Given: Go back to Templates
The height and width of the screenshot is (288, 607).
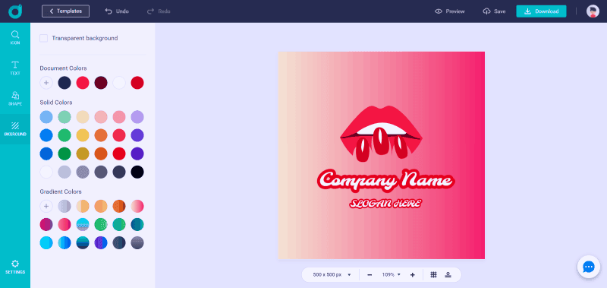Looking at the screenshot, I should pos(65,11).
